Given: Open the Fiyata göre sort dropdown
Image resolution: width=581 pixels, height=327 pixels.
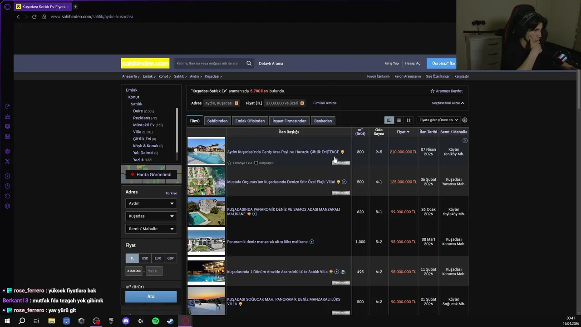Looking at the screenshot, I should tap(438, 120).
